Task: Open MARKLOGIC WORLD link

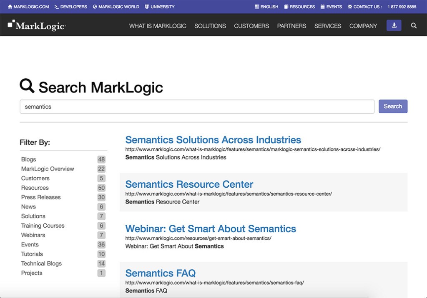Action: [x=116, y=7]
